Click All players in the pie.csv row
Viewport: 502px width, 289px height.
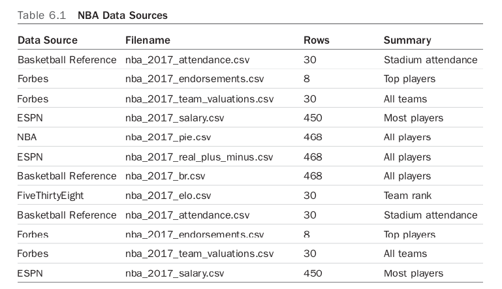tap(407, 138)
